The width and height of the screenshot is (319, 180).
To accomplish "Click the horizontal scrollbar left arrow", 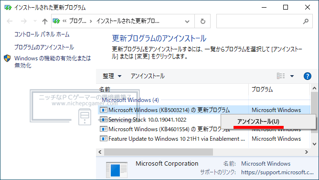I will coord(100,152).
